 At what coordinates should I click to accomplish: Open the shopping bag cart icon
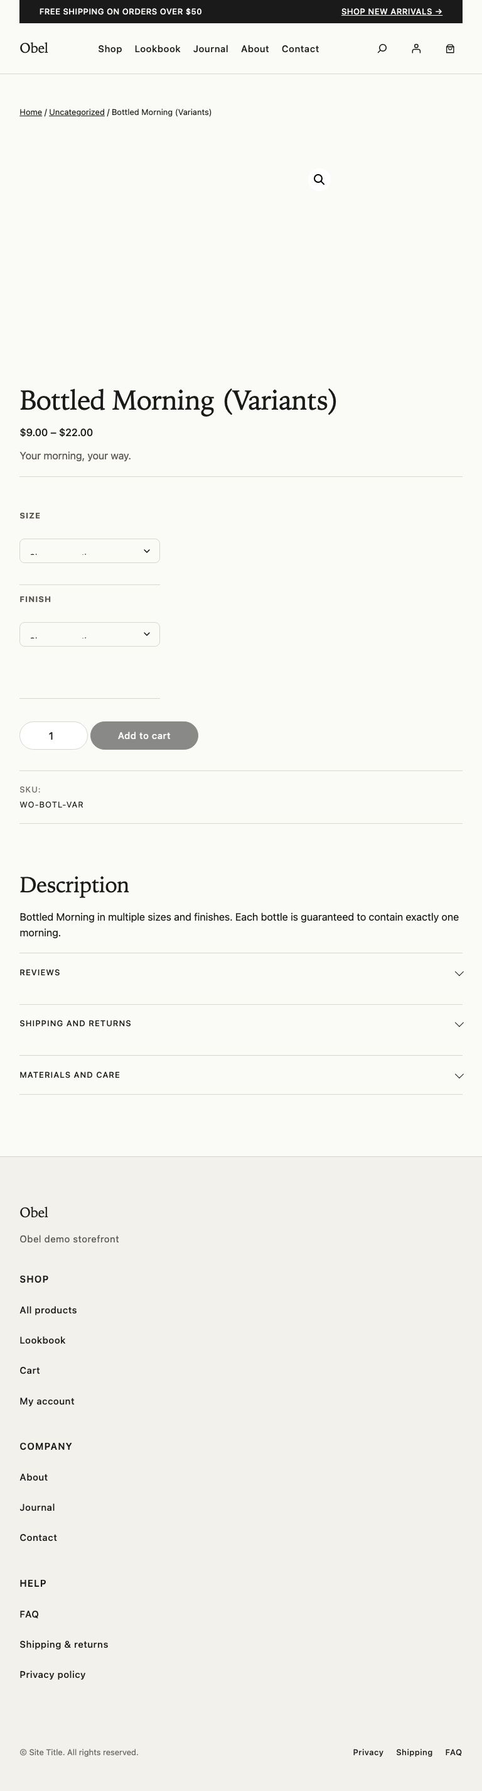coord(450,48)
